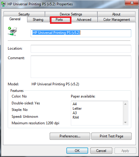Click the greyed Apply button
This screenshot has width=139, height=157.
click(x=125, y=150)
